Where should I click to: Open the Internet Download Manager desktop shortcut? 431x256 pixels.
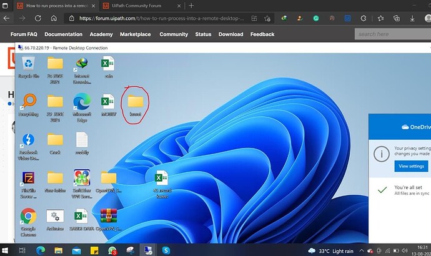point(82,70)
